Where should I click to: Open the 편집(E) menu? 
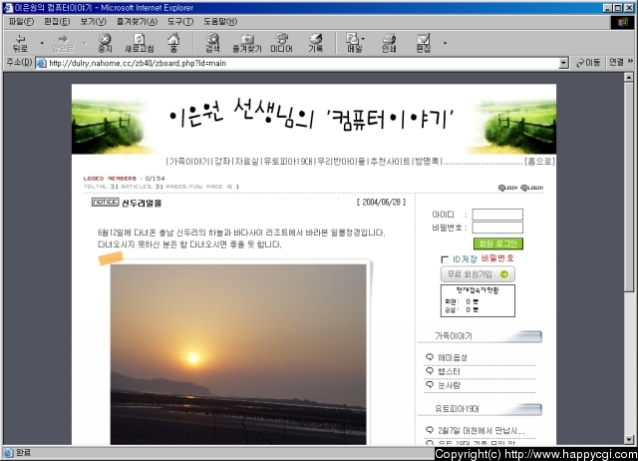click(x=57, y=22)
